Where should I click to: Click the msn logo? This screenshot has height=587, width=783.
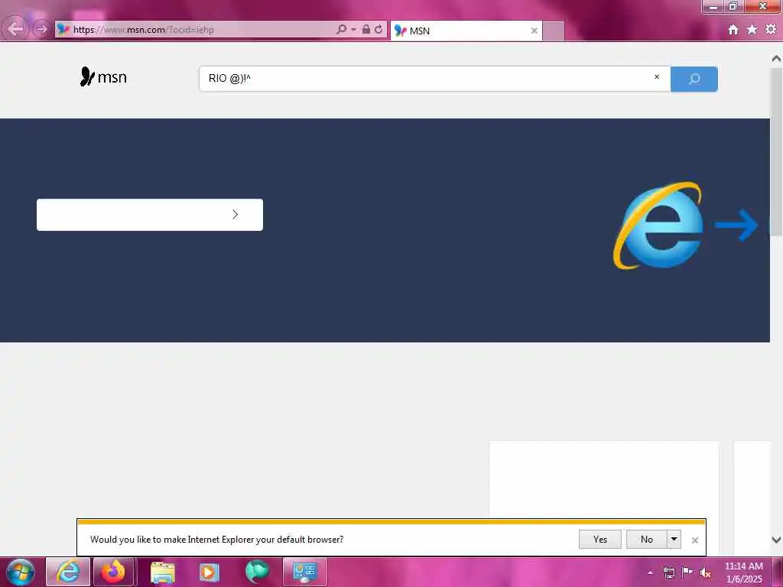point(103,77)
